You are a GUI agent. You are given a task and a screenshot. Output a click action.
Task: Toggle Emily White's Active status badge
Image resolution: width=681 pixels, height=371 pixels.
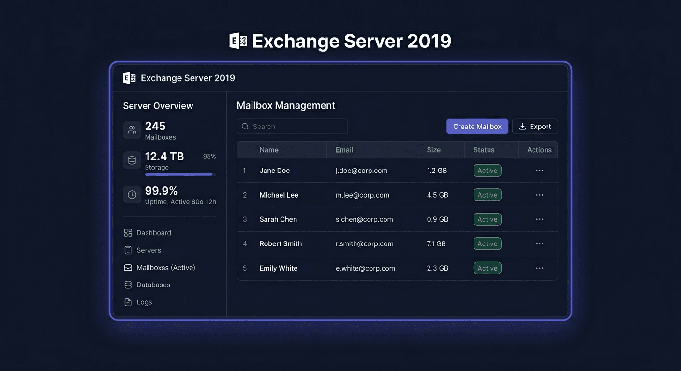click(x=487, y=268)
